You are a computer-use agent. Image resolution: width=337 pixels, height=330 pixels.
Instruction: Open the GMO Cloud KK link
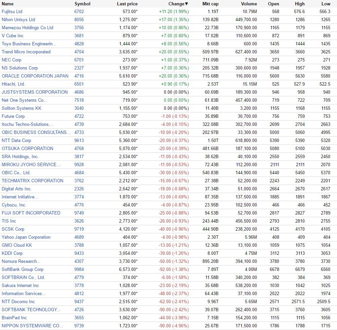[x=17, y=245]
